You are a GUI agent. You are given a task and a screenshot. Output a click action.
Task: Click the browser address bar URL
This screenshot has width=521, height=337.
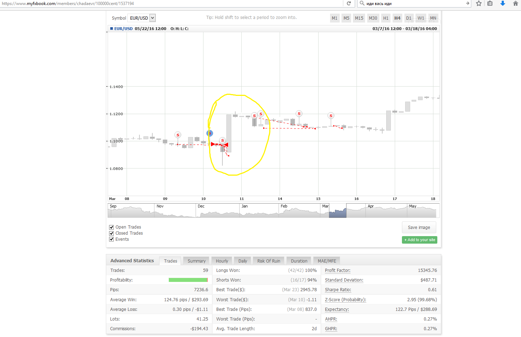(x=68, y=4)
